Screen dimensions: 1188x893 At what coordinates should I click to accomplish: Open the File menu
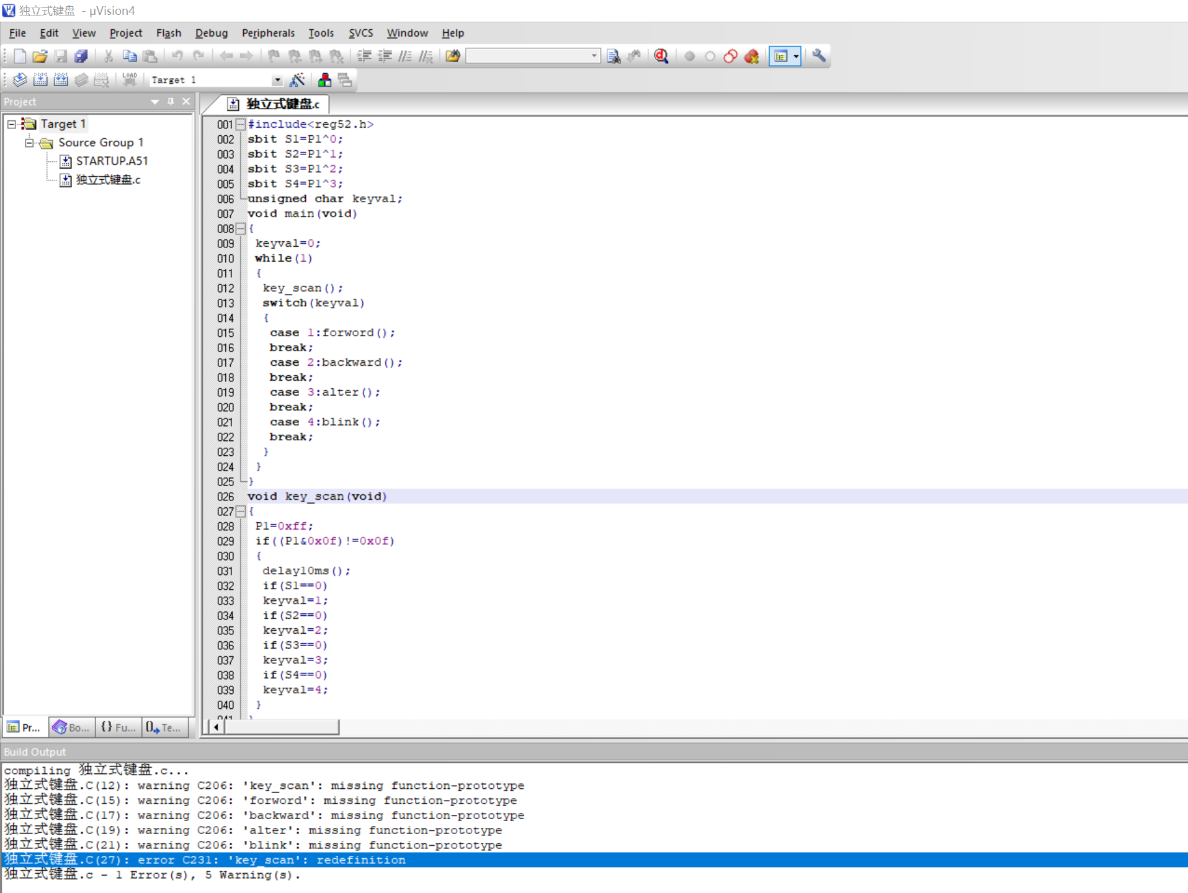click(x=17, y=33)
